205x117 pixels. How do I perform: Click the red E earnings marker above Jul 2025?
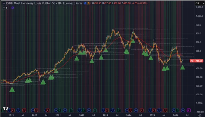(x=165, y=110)
